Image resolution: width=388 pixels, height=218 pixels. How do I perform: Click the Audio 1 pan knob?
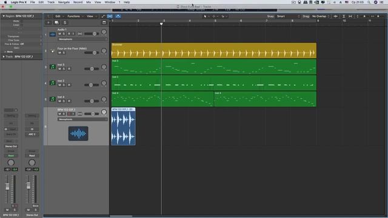pyautogui.click(x=104, y=32)
